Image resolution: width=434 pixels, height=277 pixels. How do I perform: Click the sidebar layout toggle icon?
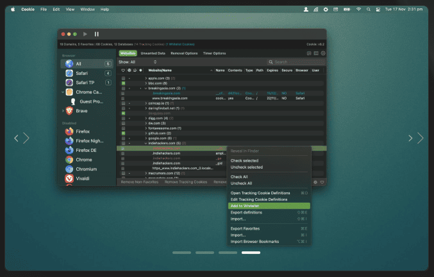pyautogui.click(x=316, y=53)
